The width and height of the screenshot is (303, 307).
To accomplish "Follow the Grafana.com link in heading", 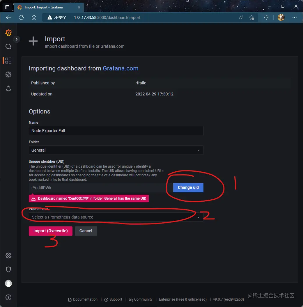I will (x=121, y=68).
